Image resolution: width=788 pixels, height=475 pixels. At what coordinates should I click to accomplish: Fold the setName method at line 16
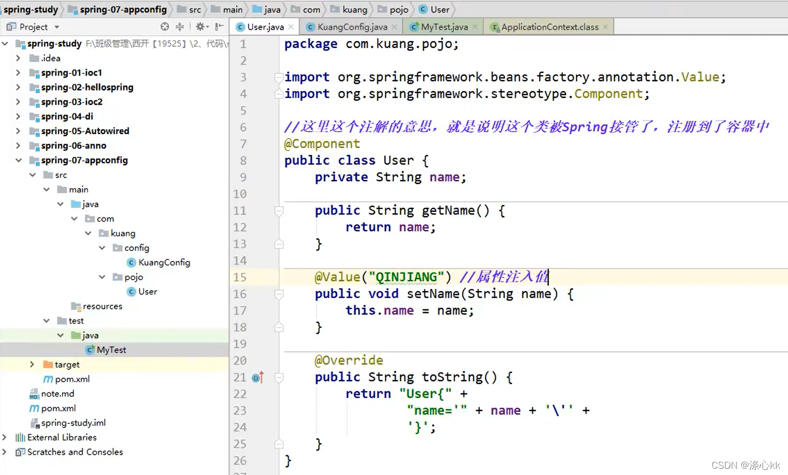[x=279, y=294]
